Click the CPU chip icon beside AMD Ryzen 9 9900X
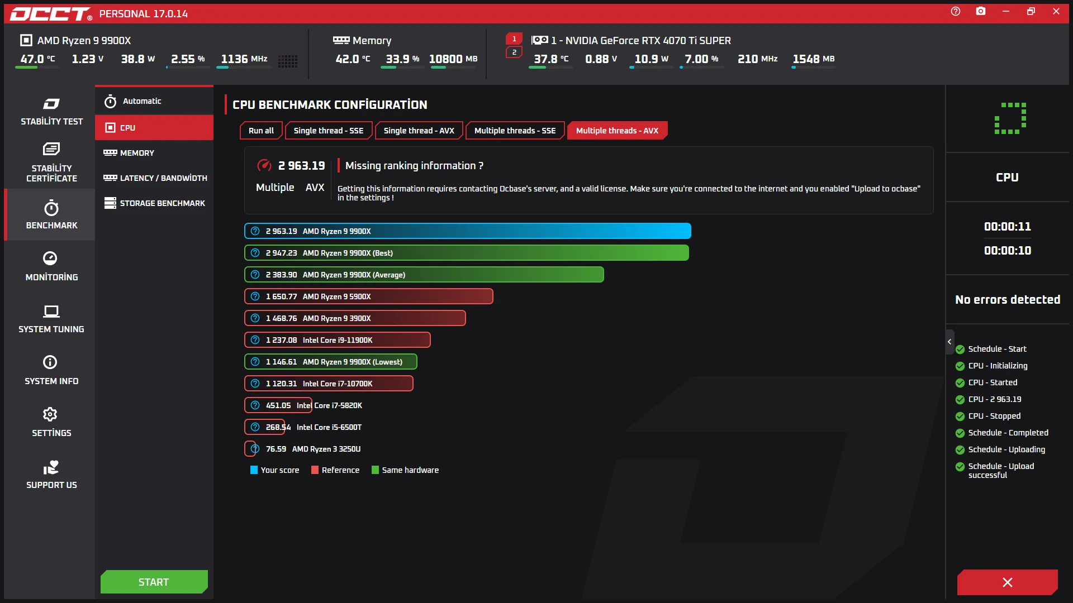Viewport: 1073px width, 603px height. (26, 40)
